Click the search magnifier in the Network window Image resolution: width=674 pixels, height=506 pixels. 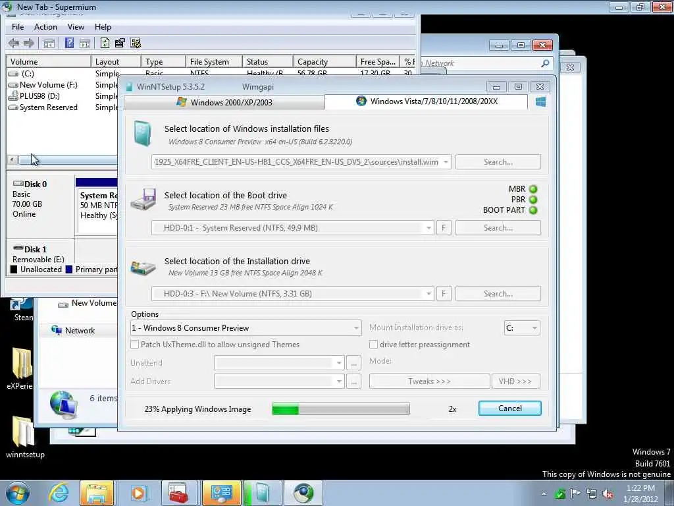(545, 63)
